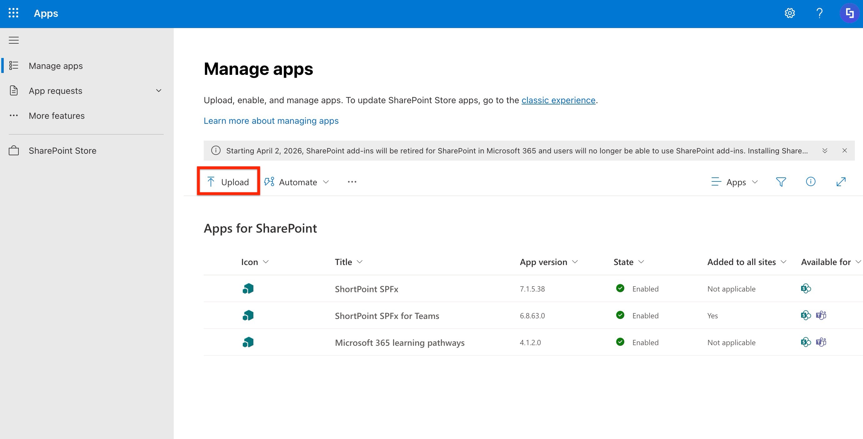This screenshot has width=863, height=439.
Task: Follow the classic experience link
Action: tap(558, 100)
